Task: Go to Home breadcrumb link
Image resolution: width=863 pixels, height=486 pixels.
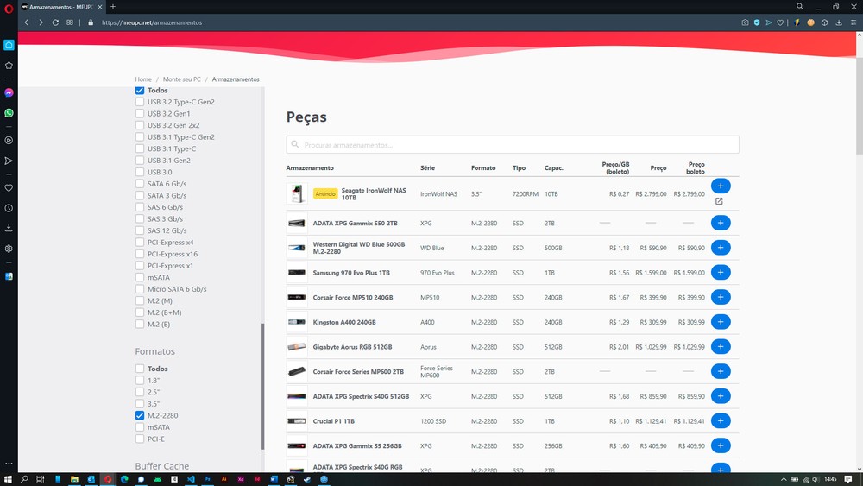Action: [143, 79]
